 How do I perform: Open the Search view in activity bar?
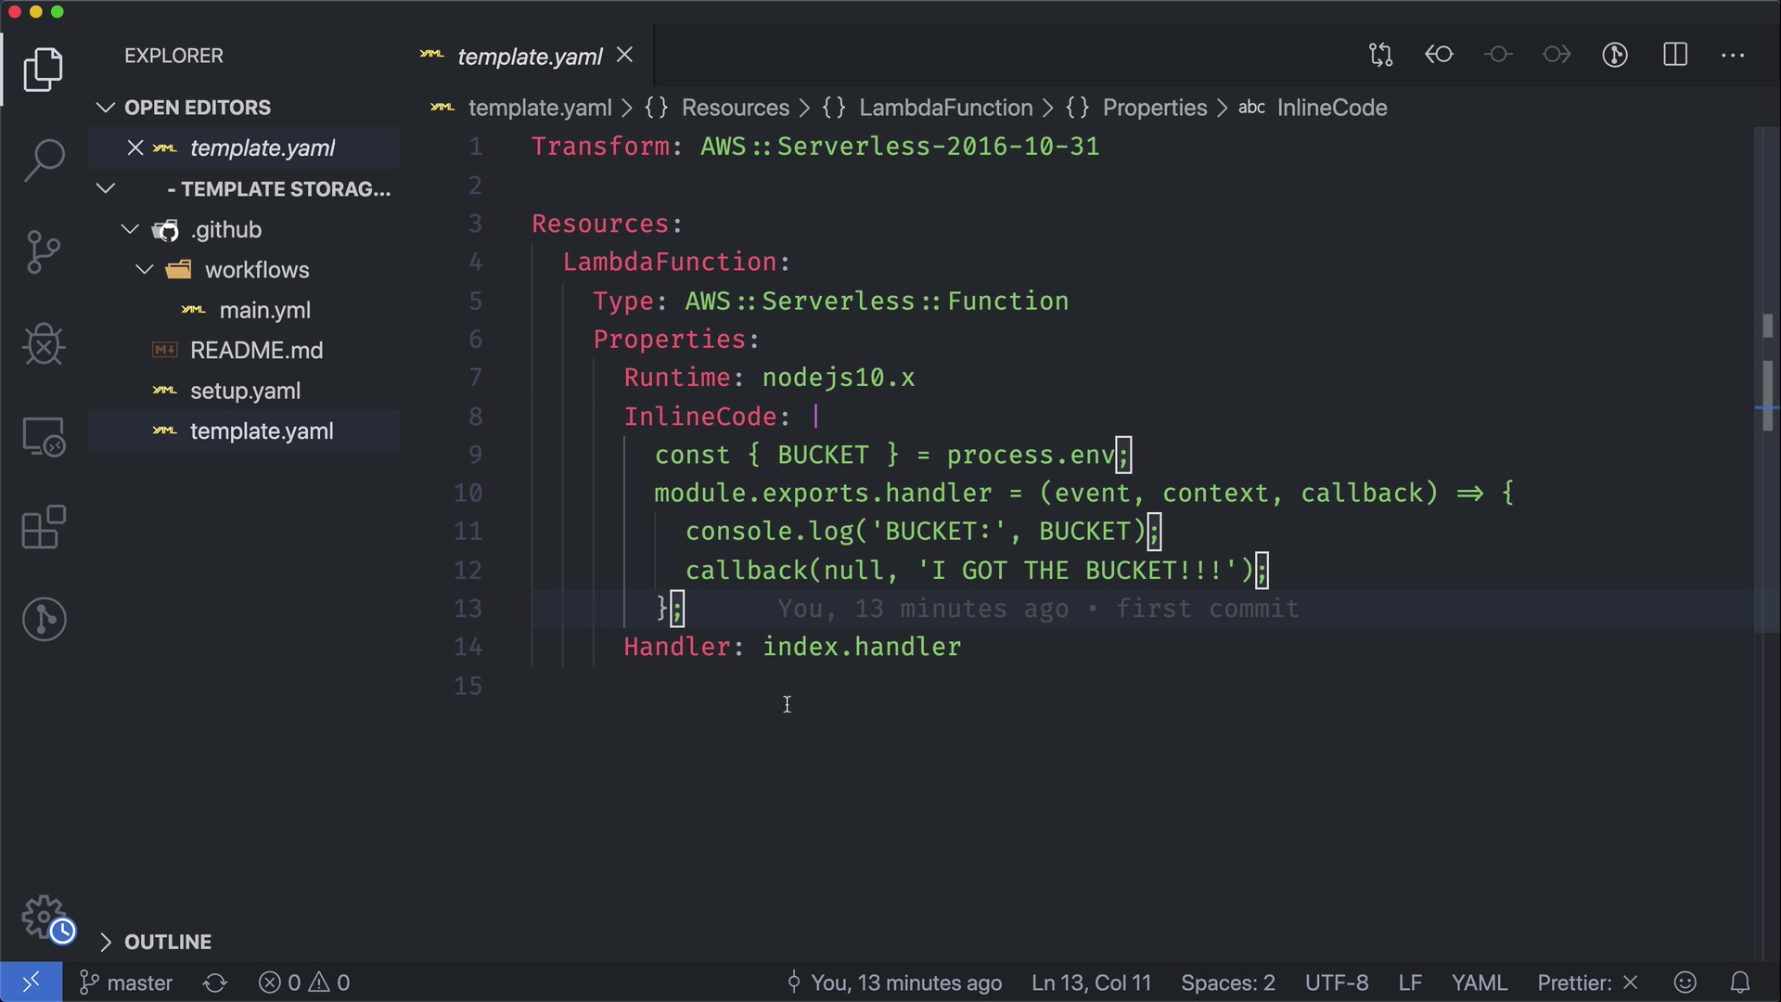pyautogui.click(x=44, y=161)
